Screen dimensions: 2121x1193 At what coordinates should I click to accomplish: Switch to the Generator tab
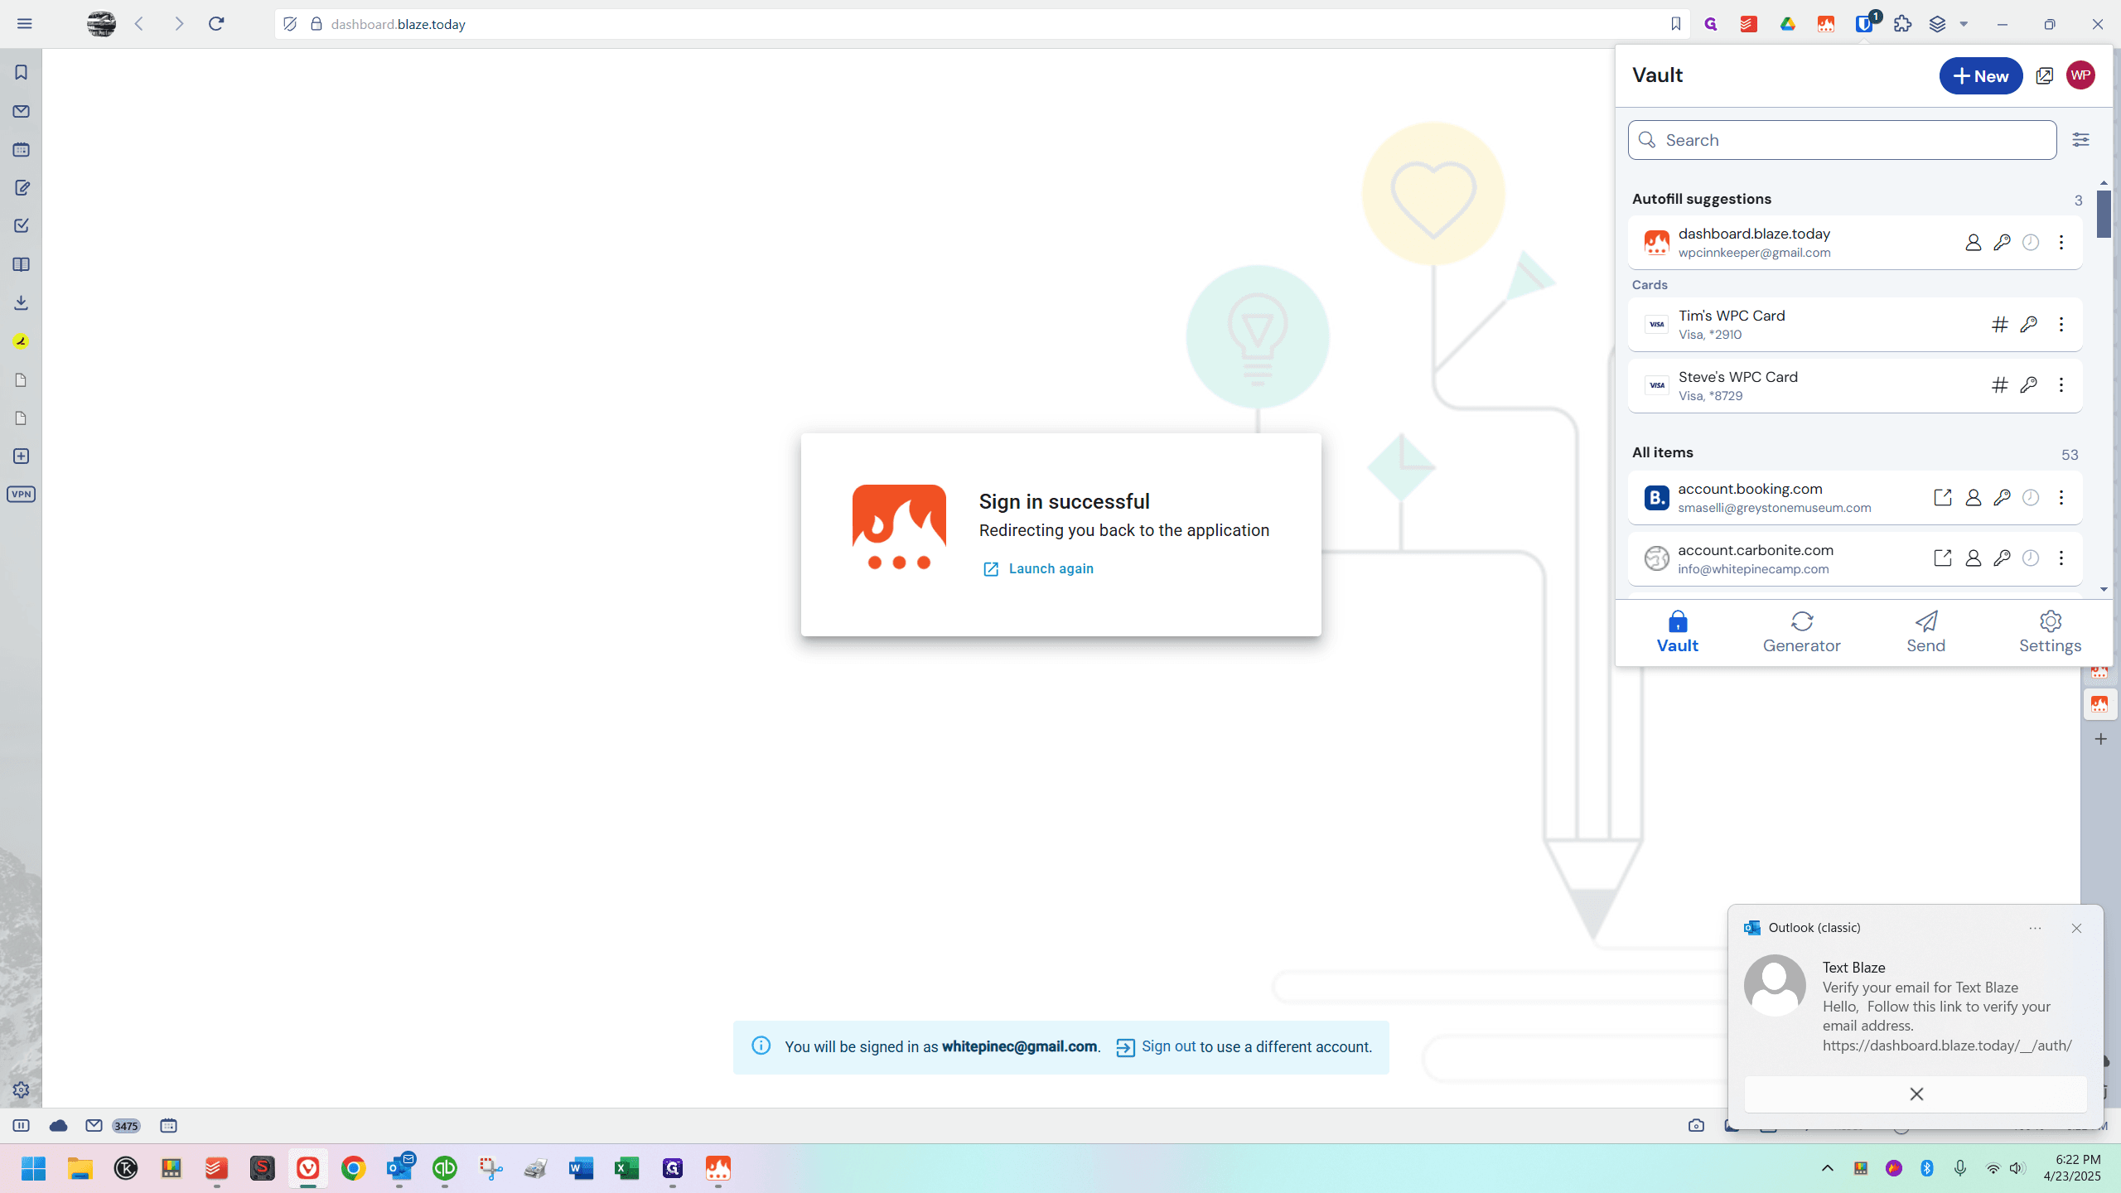1802,633
